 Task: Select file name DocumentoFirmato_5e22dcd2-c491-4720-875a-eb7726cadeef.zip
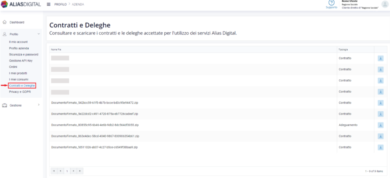click(x=94, y=114)
